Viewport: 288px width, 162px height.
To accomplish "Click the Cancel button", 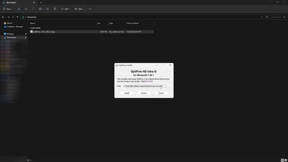I will (x=161, y=93).
